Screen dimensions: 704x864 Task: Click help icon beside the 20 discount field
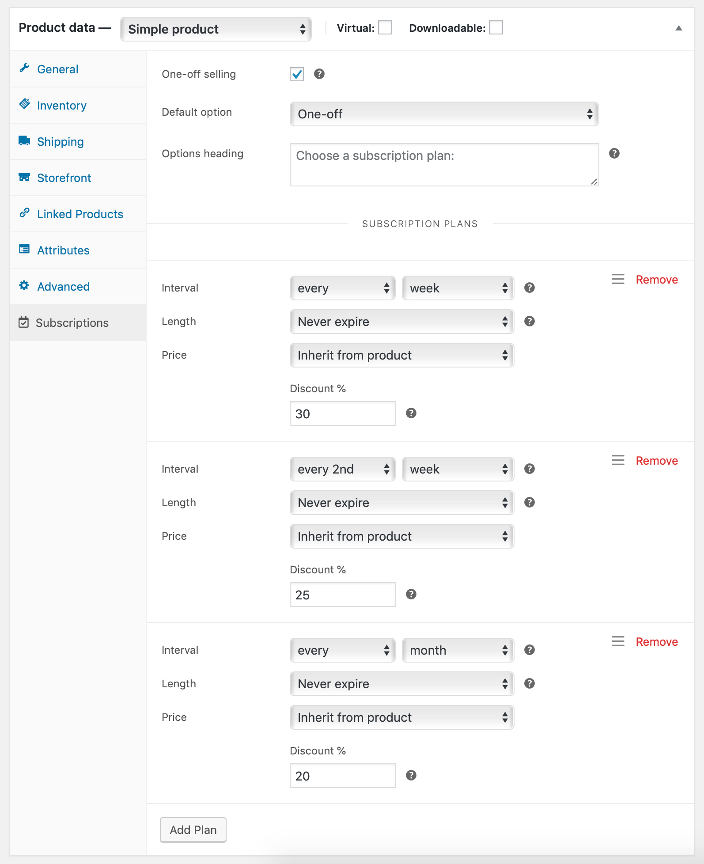click(x=411, y=775)
